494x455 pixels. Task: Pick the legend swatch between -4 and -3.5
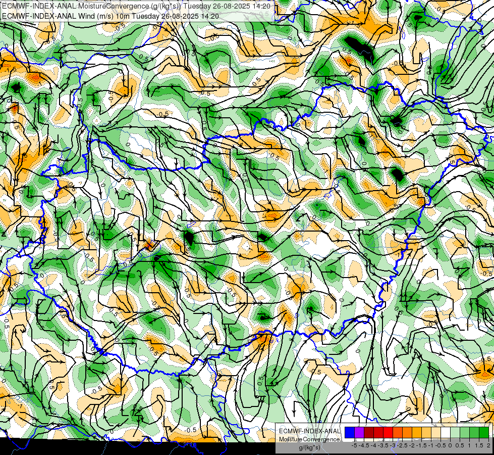378,433
